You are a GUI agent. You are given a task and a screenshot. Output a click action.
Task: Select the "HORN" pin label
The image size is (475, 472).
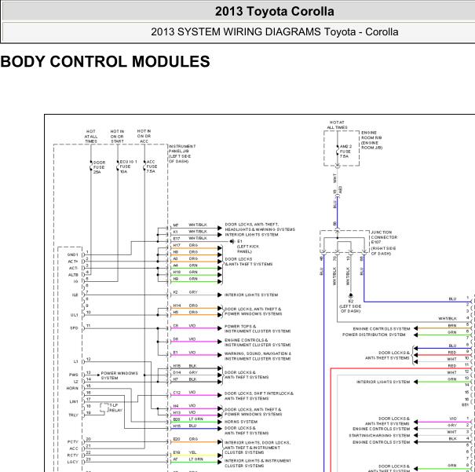click(x=72, y=388)
